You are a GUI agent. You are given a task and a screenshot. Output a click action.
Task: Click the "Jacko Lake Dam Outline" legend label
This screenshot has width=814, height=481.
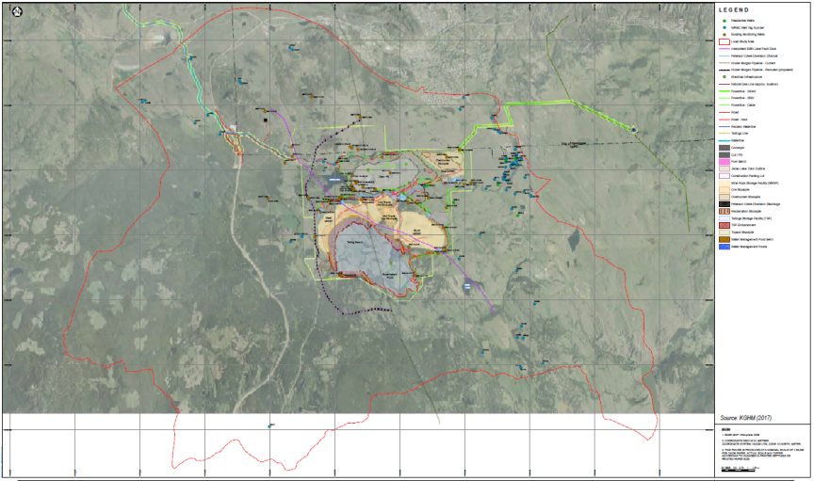pos(747,168)
